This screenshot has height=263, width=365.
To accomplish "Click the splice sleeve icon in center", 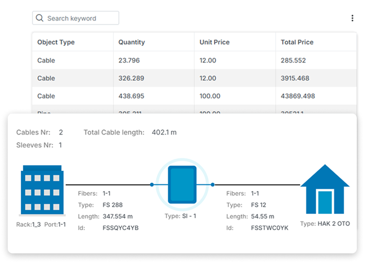I will pyautogui.click(x=182, y=184).
